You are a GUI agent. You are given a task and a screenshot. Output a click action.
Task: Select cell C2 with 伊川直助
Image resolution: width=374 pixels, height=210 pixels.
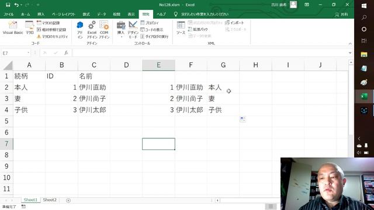[94, 87]
